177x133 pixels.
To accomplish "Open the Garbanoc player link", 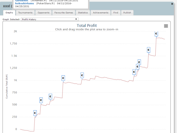I will (22, 1).
